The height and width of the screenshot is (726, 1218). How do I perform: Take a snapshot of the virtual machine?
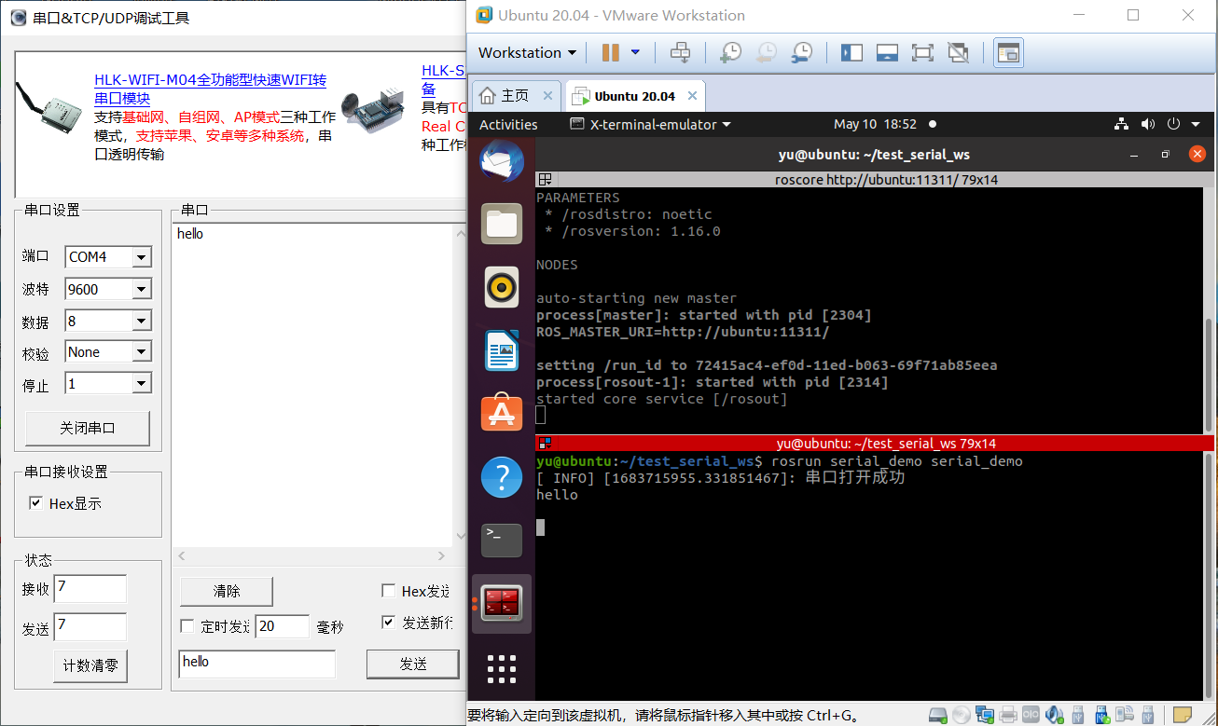[x=730, y=52]
